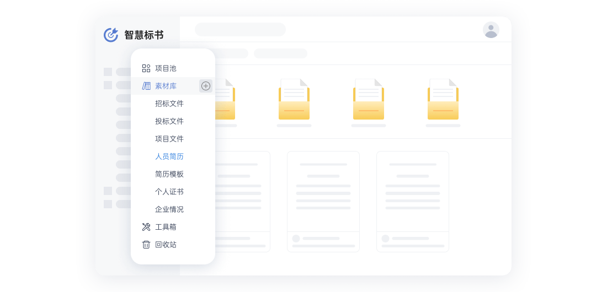Select highlighted 人员简历 item
The height and width of the screenshot is (292, 607).
click(169, 156)
